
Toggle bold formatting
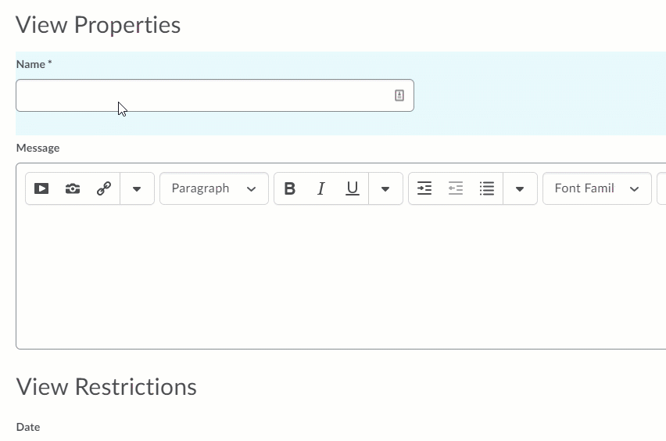[290, 188]
